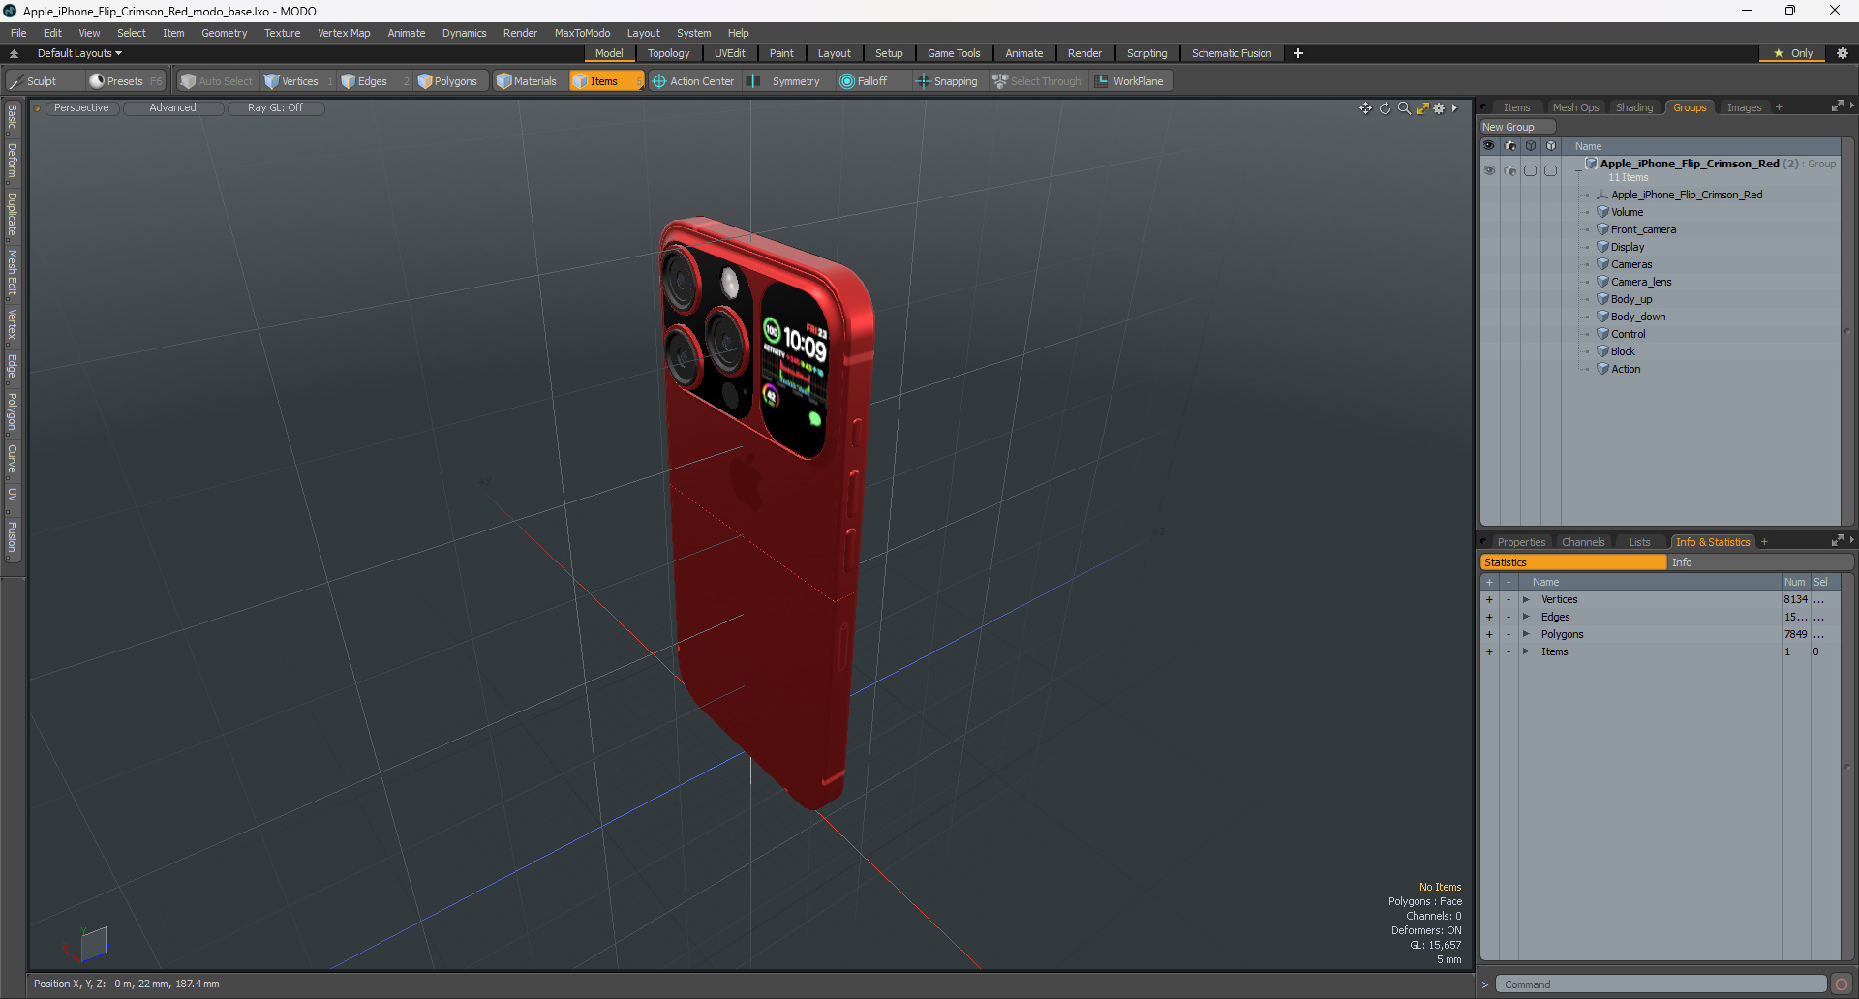Toggle the Only star option
The height and width of the screenshot is (999, 1859).
[1792, 53]
